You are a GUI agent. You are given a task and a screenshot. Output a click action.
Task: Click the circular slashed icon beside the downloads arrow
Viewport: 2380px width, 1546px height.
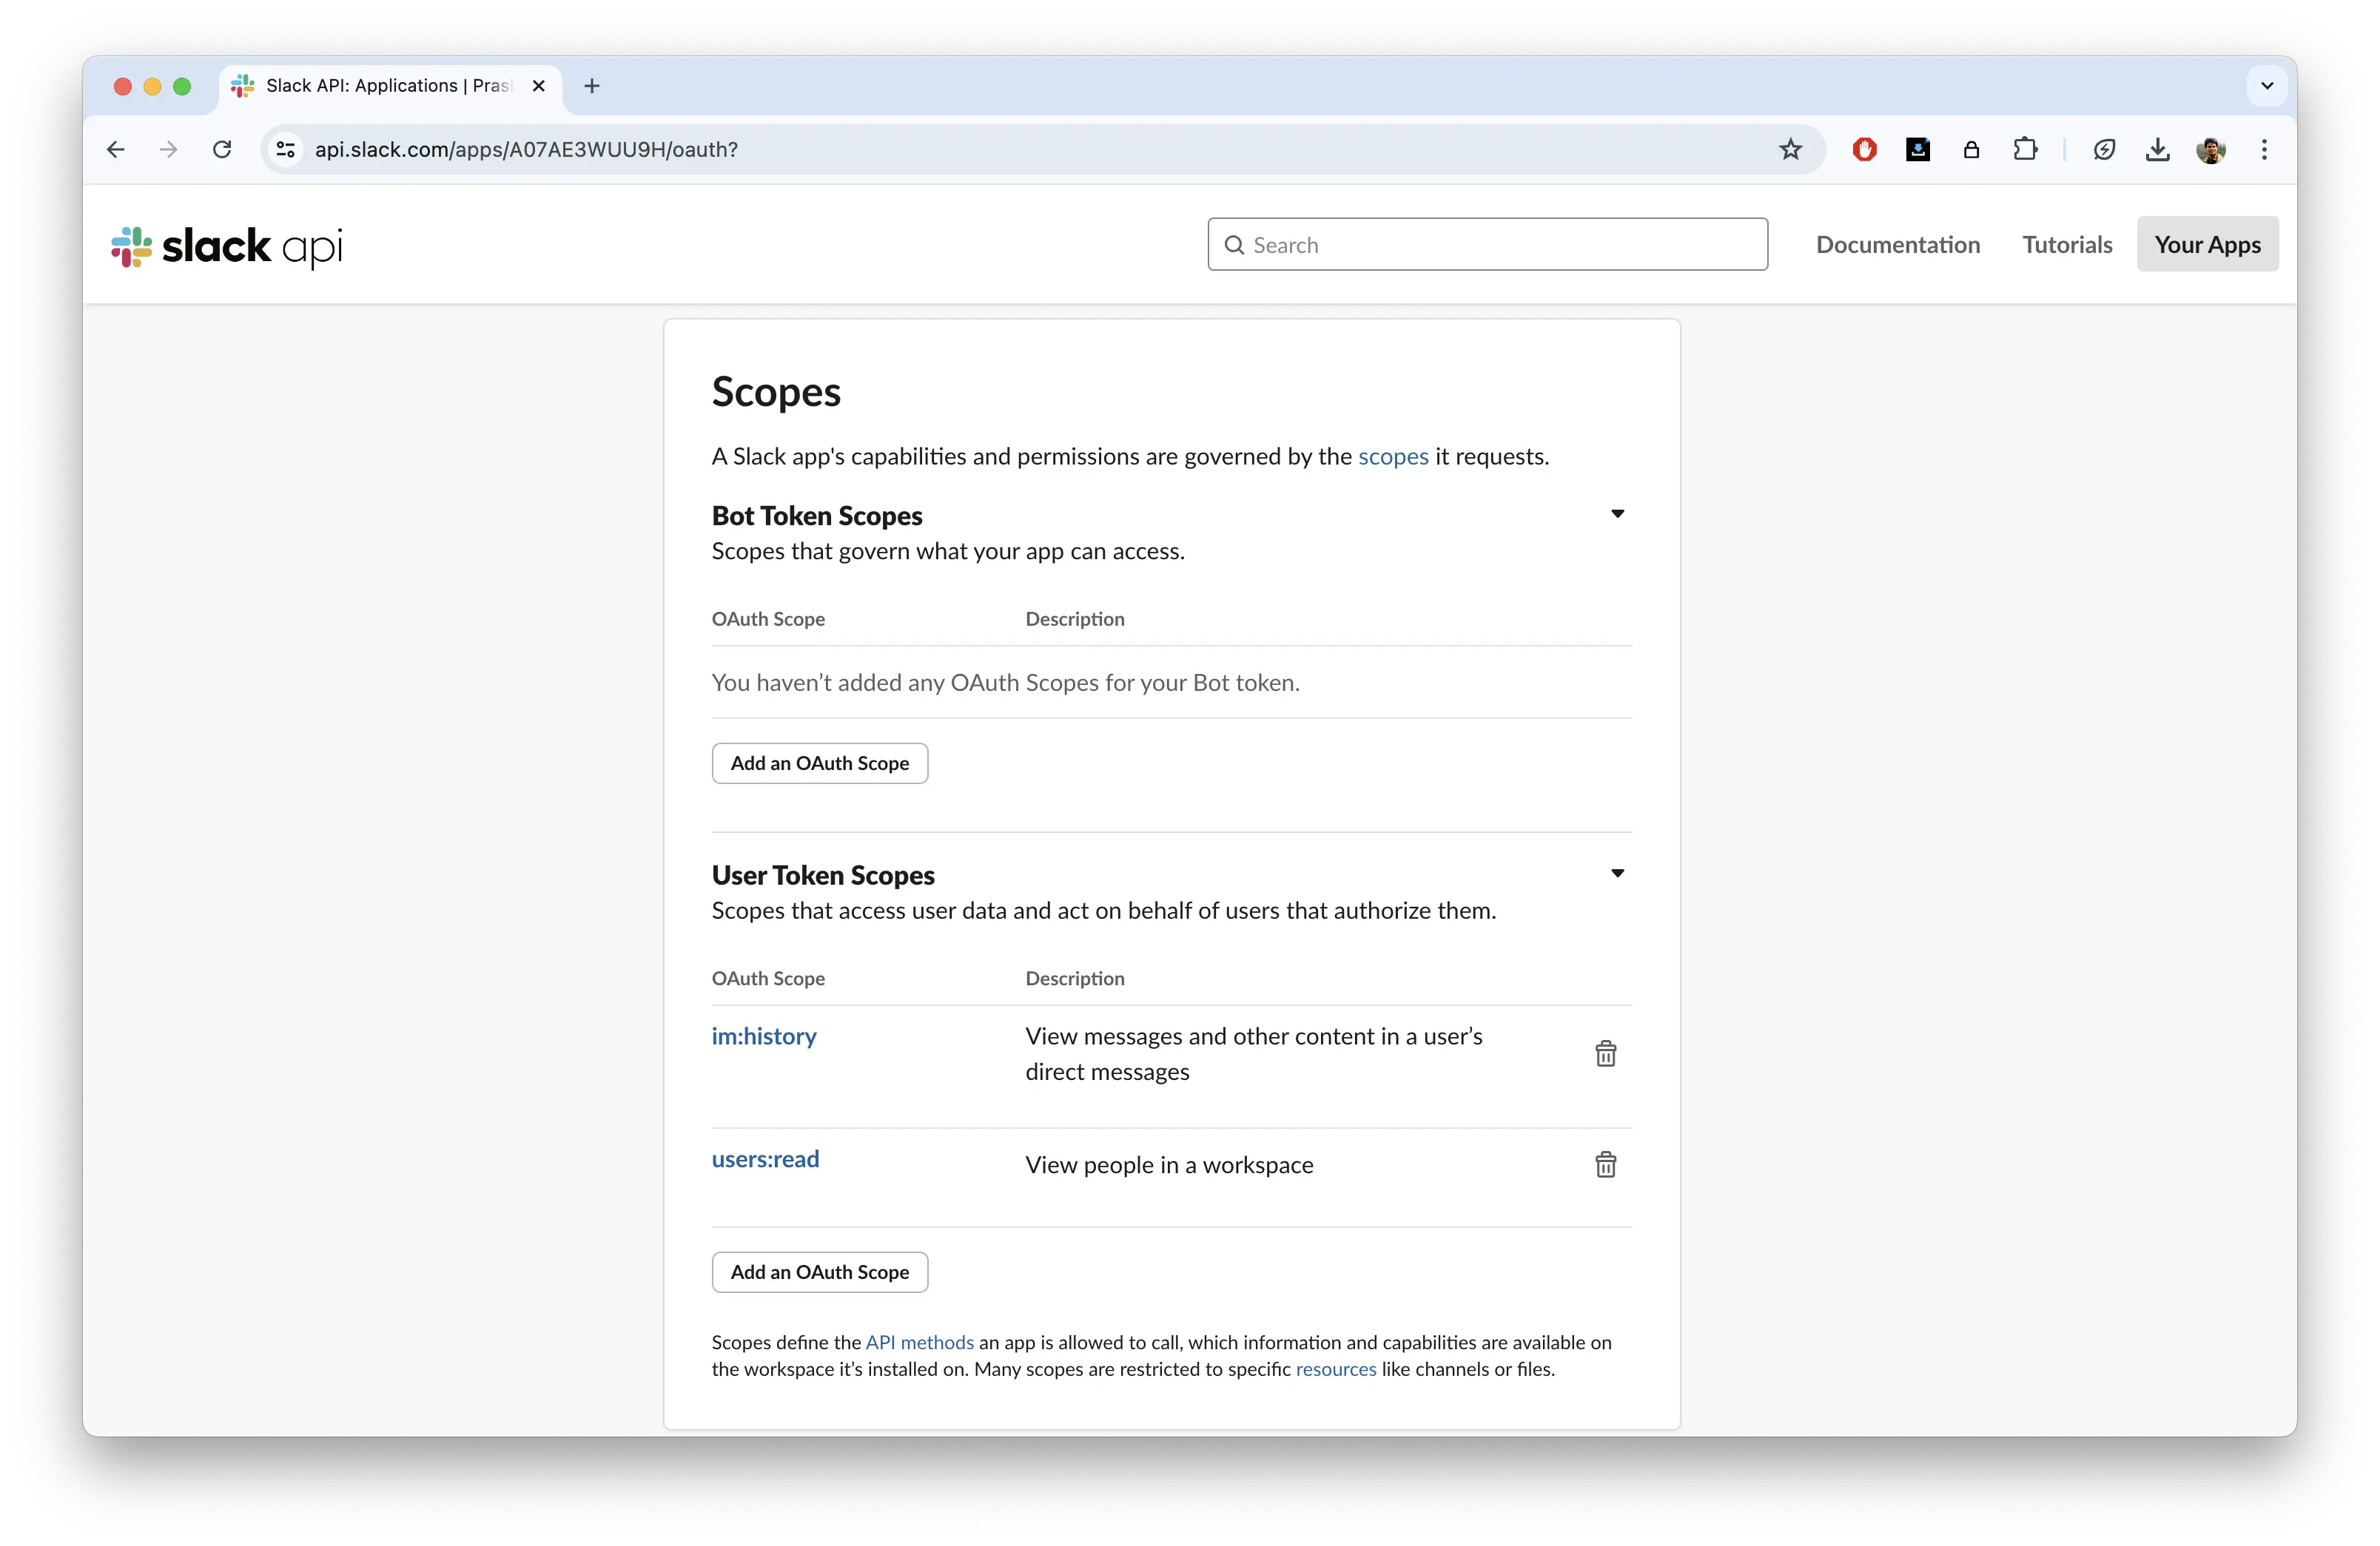2104,149
